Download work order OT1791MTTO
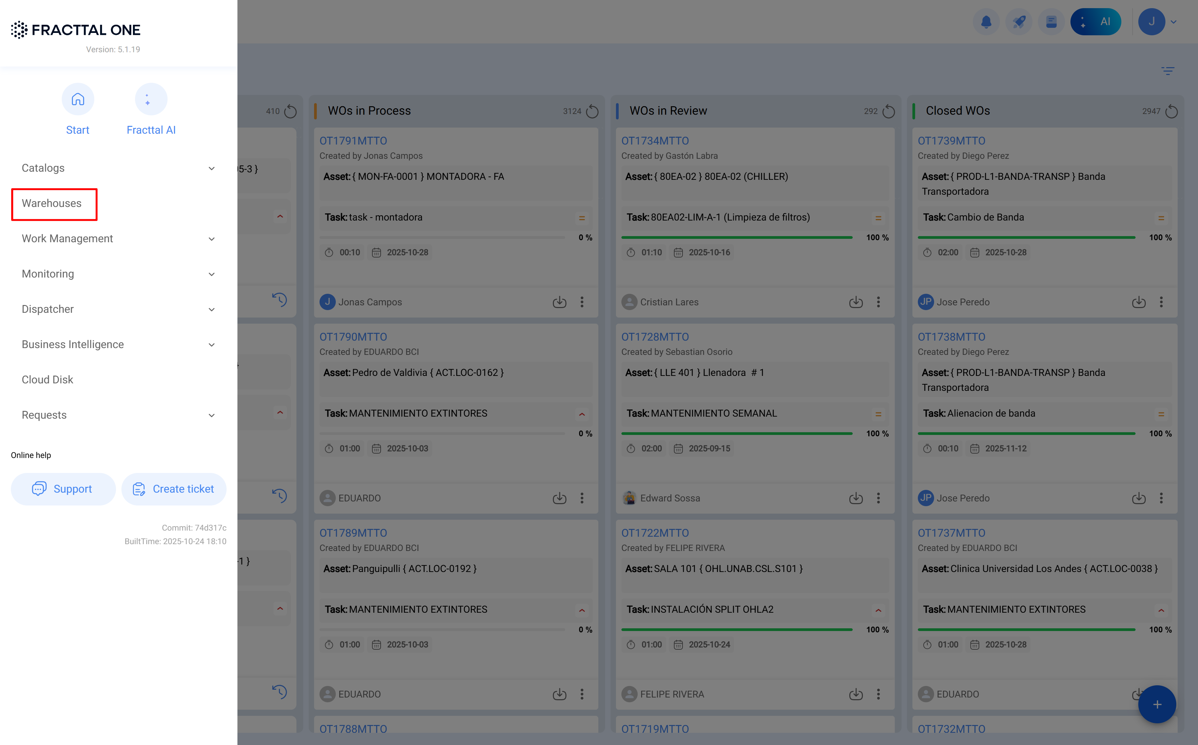Screen dimensions: 1198x745 tap(559, 302)
